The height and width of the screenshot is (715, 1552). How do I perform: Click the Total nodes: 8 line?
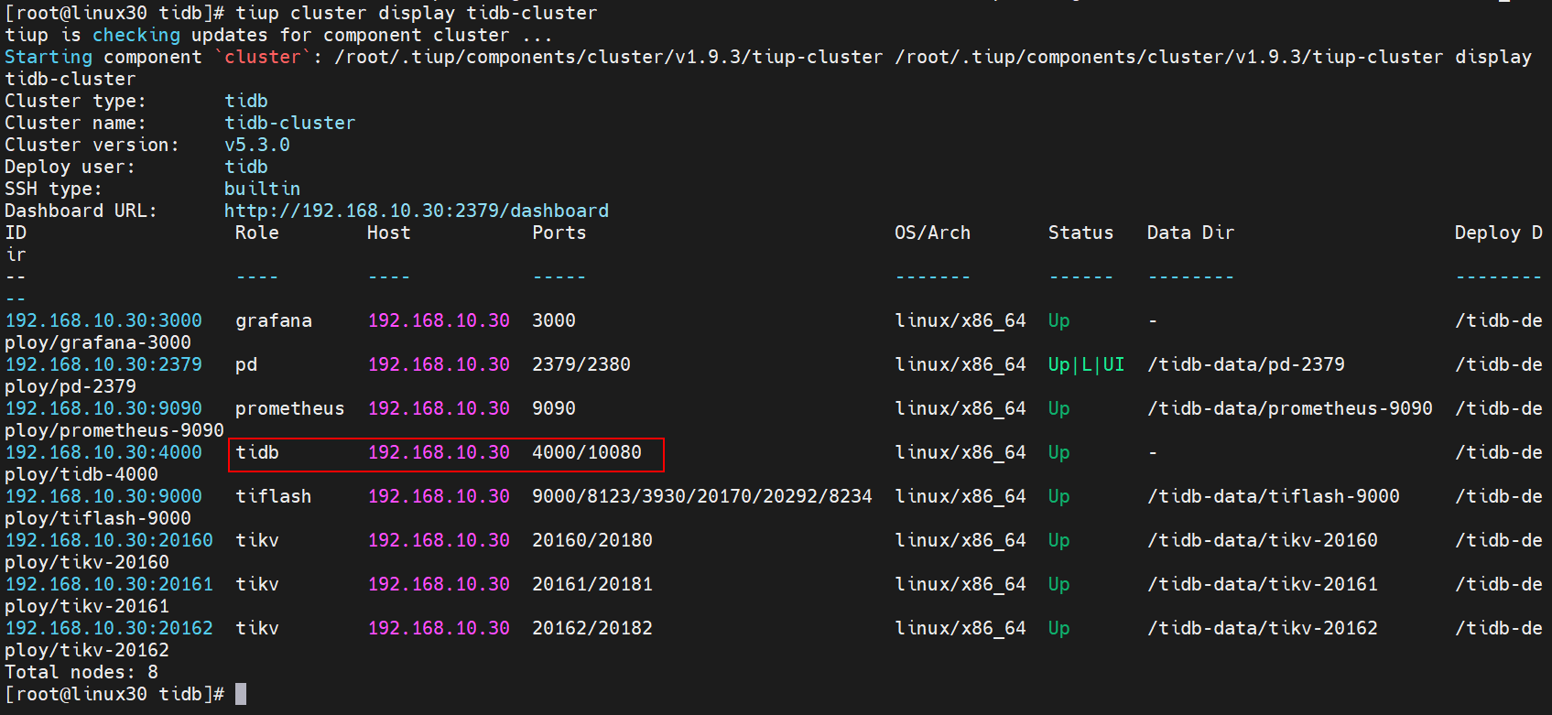click(x=81, y=672)
